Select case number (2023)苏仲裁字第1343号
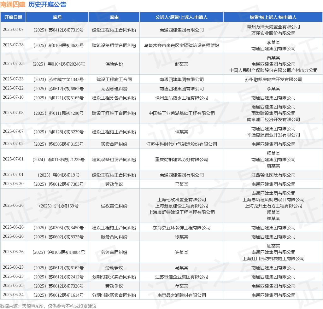 tap(58, 79)
